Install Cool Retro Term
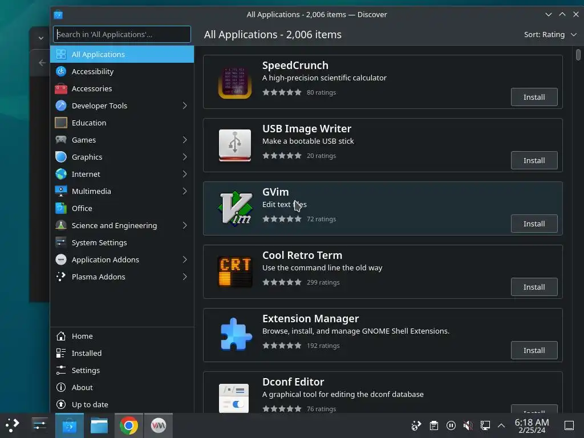Image resolution: width=584 pixels, height=438 pixels. 534,287
